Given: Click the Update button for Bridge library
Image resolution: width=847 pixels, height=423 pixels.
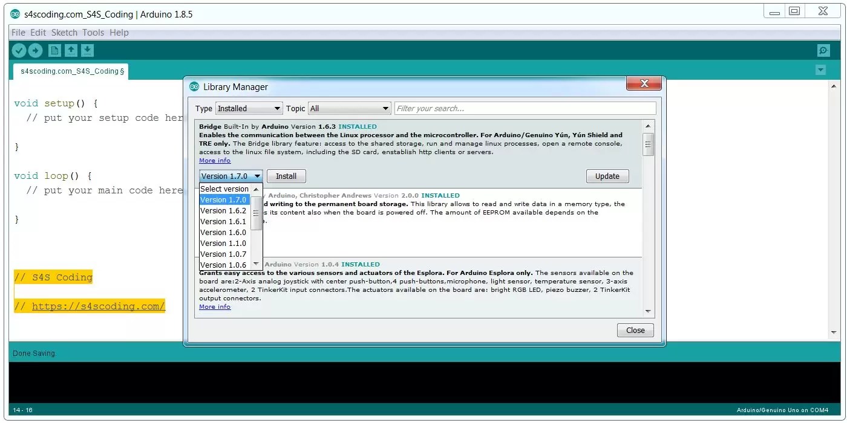Looking at the screenshot, I should pos(607,176).
